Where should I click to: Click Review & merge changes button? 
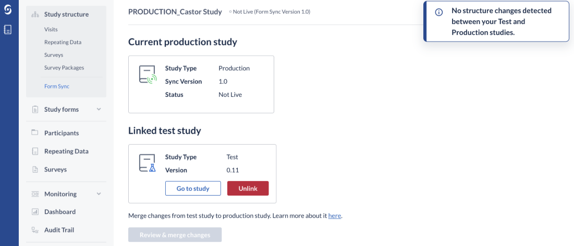[x=175, y=235]
